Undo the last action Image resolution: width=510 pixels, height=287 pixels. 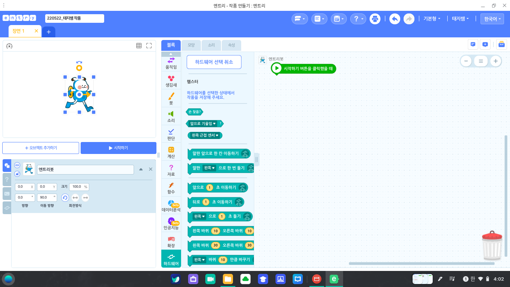pyautogui.click(x=395, y=19)
